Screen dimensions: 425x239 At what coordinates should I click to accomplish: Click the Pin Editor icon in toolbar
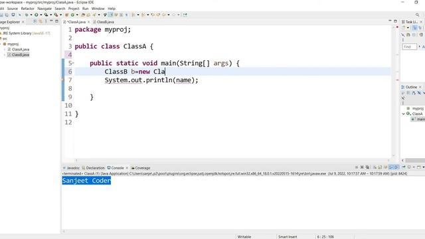[185, 15]
